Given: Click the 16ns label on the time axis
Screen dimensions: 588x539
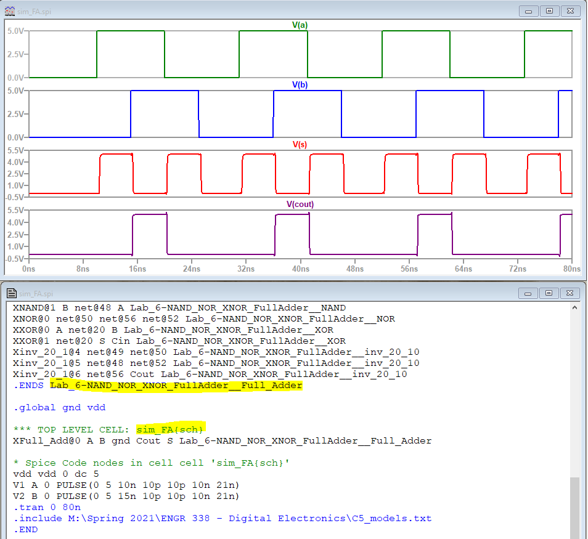Looking at the screenshot, I should tap(137, 269).
